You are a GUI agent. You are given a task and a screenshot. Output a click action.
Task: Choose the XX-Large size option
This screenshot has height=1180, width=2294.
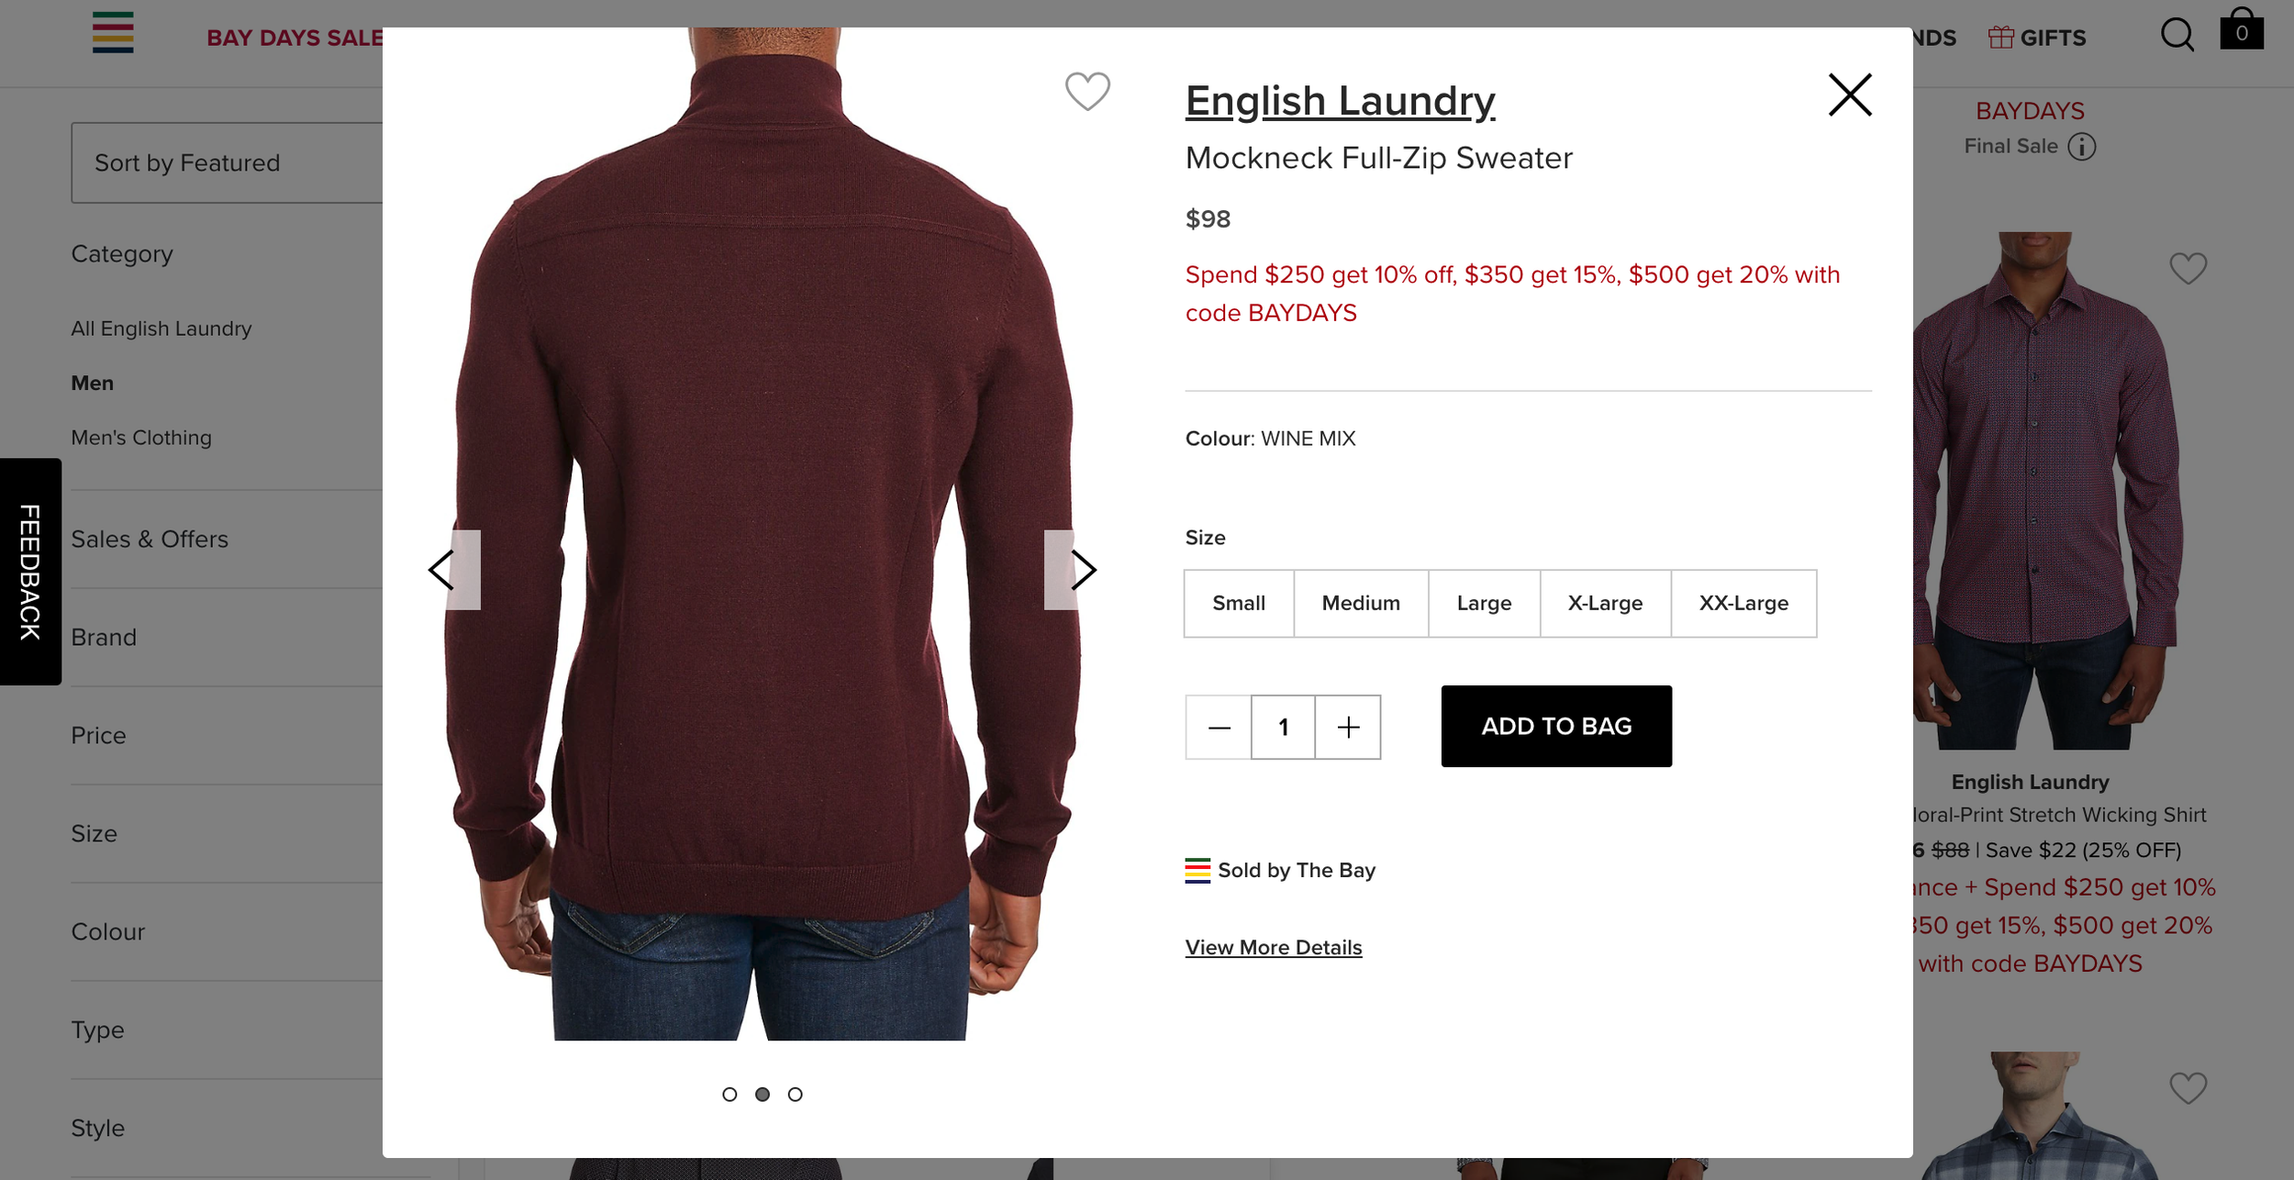pos(1743,603)
